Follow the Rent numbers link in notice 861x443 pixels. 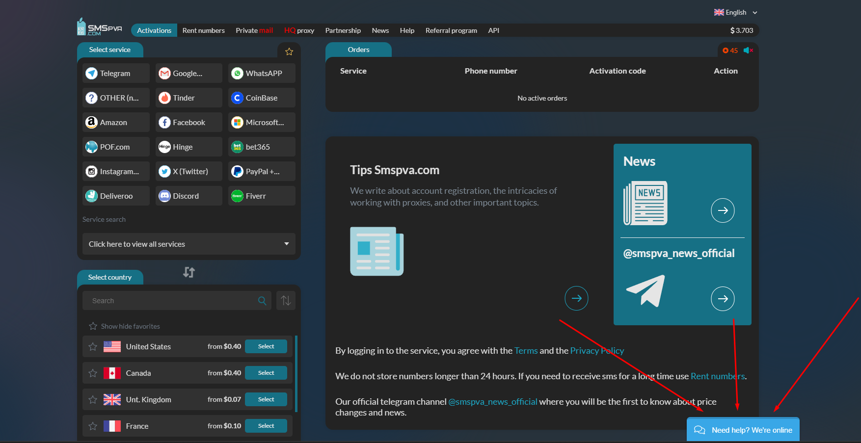[718, 376]
